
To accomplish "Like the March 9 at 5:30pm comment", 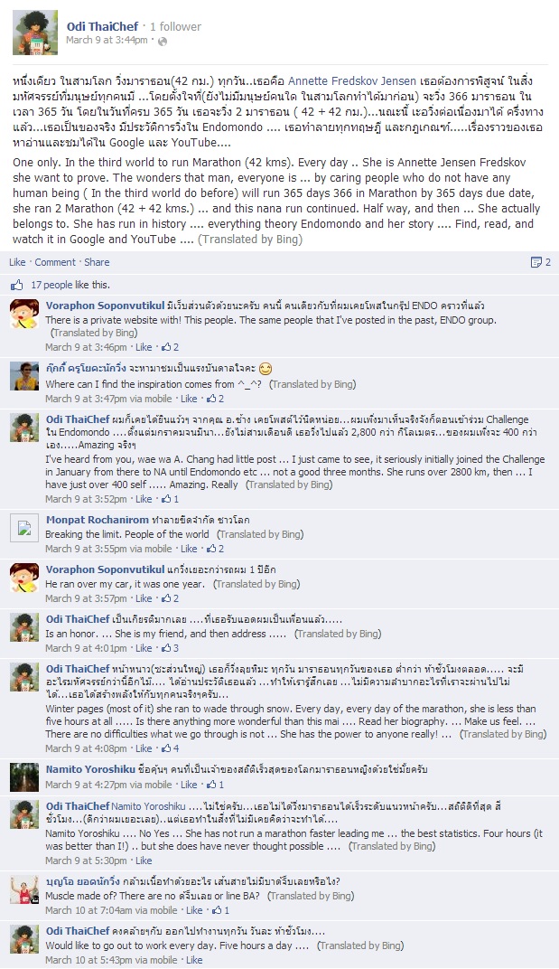I will coord(144,861).
